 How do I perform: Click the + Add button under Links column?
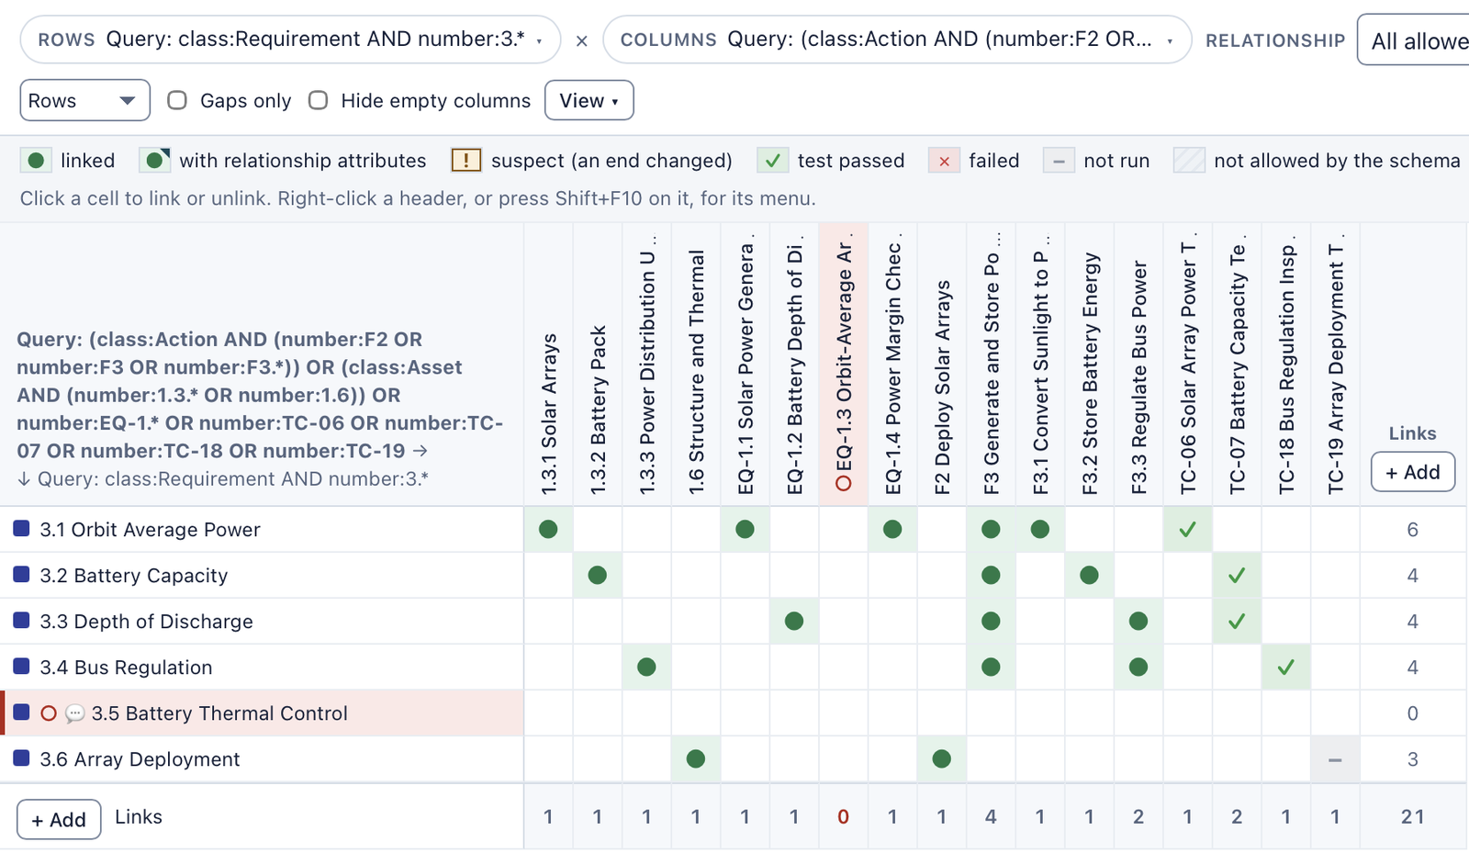pos(1412,472)
